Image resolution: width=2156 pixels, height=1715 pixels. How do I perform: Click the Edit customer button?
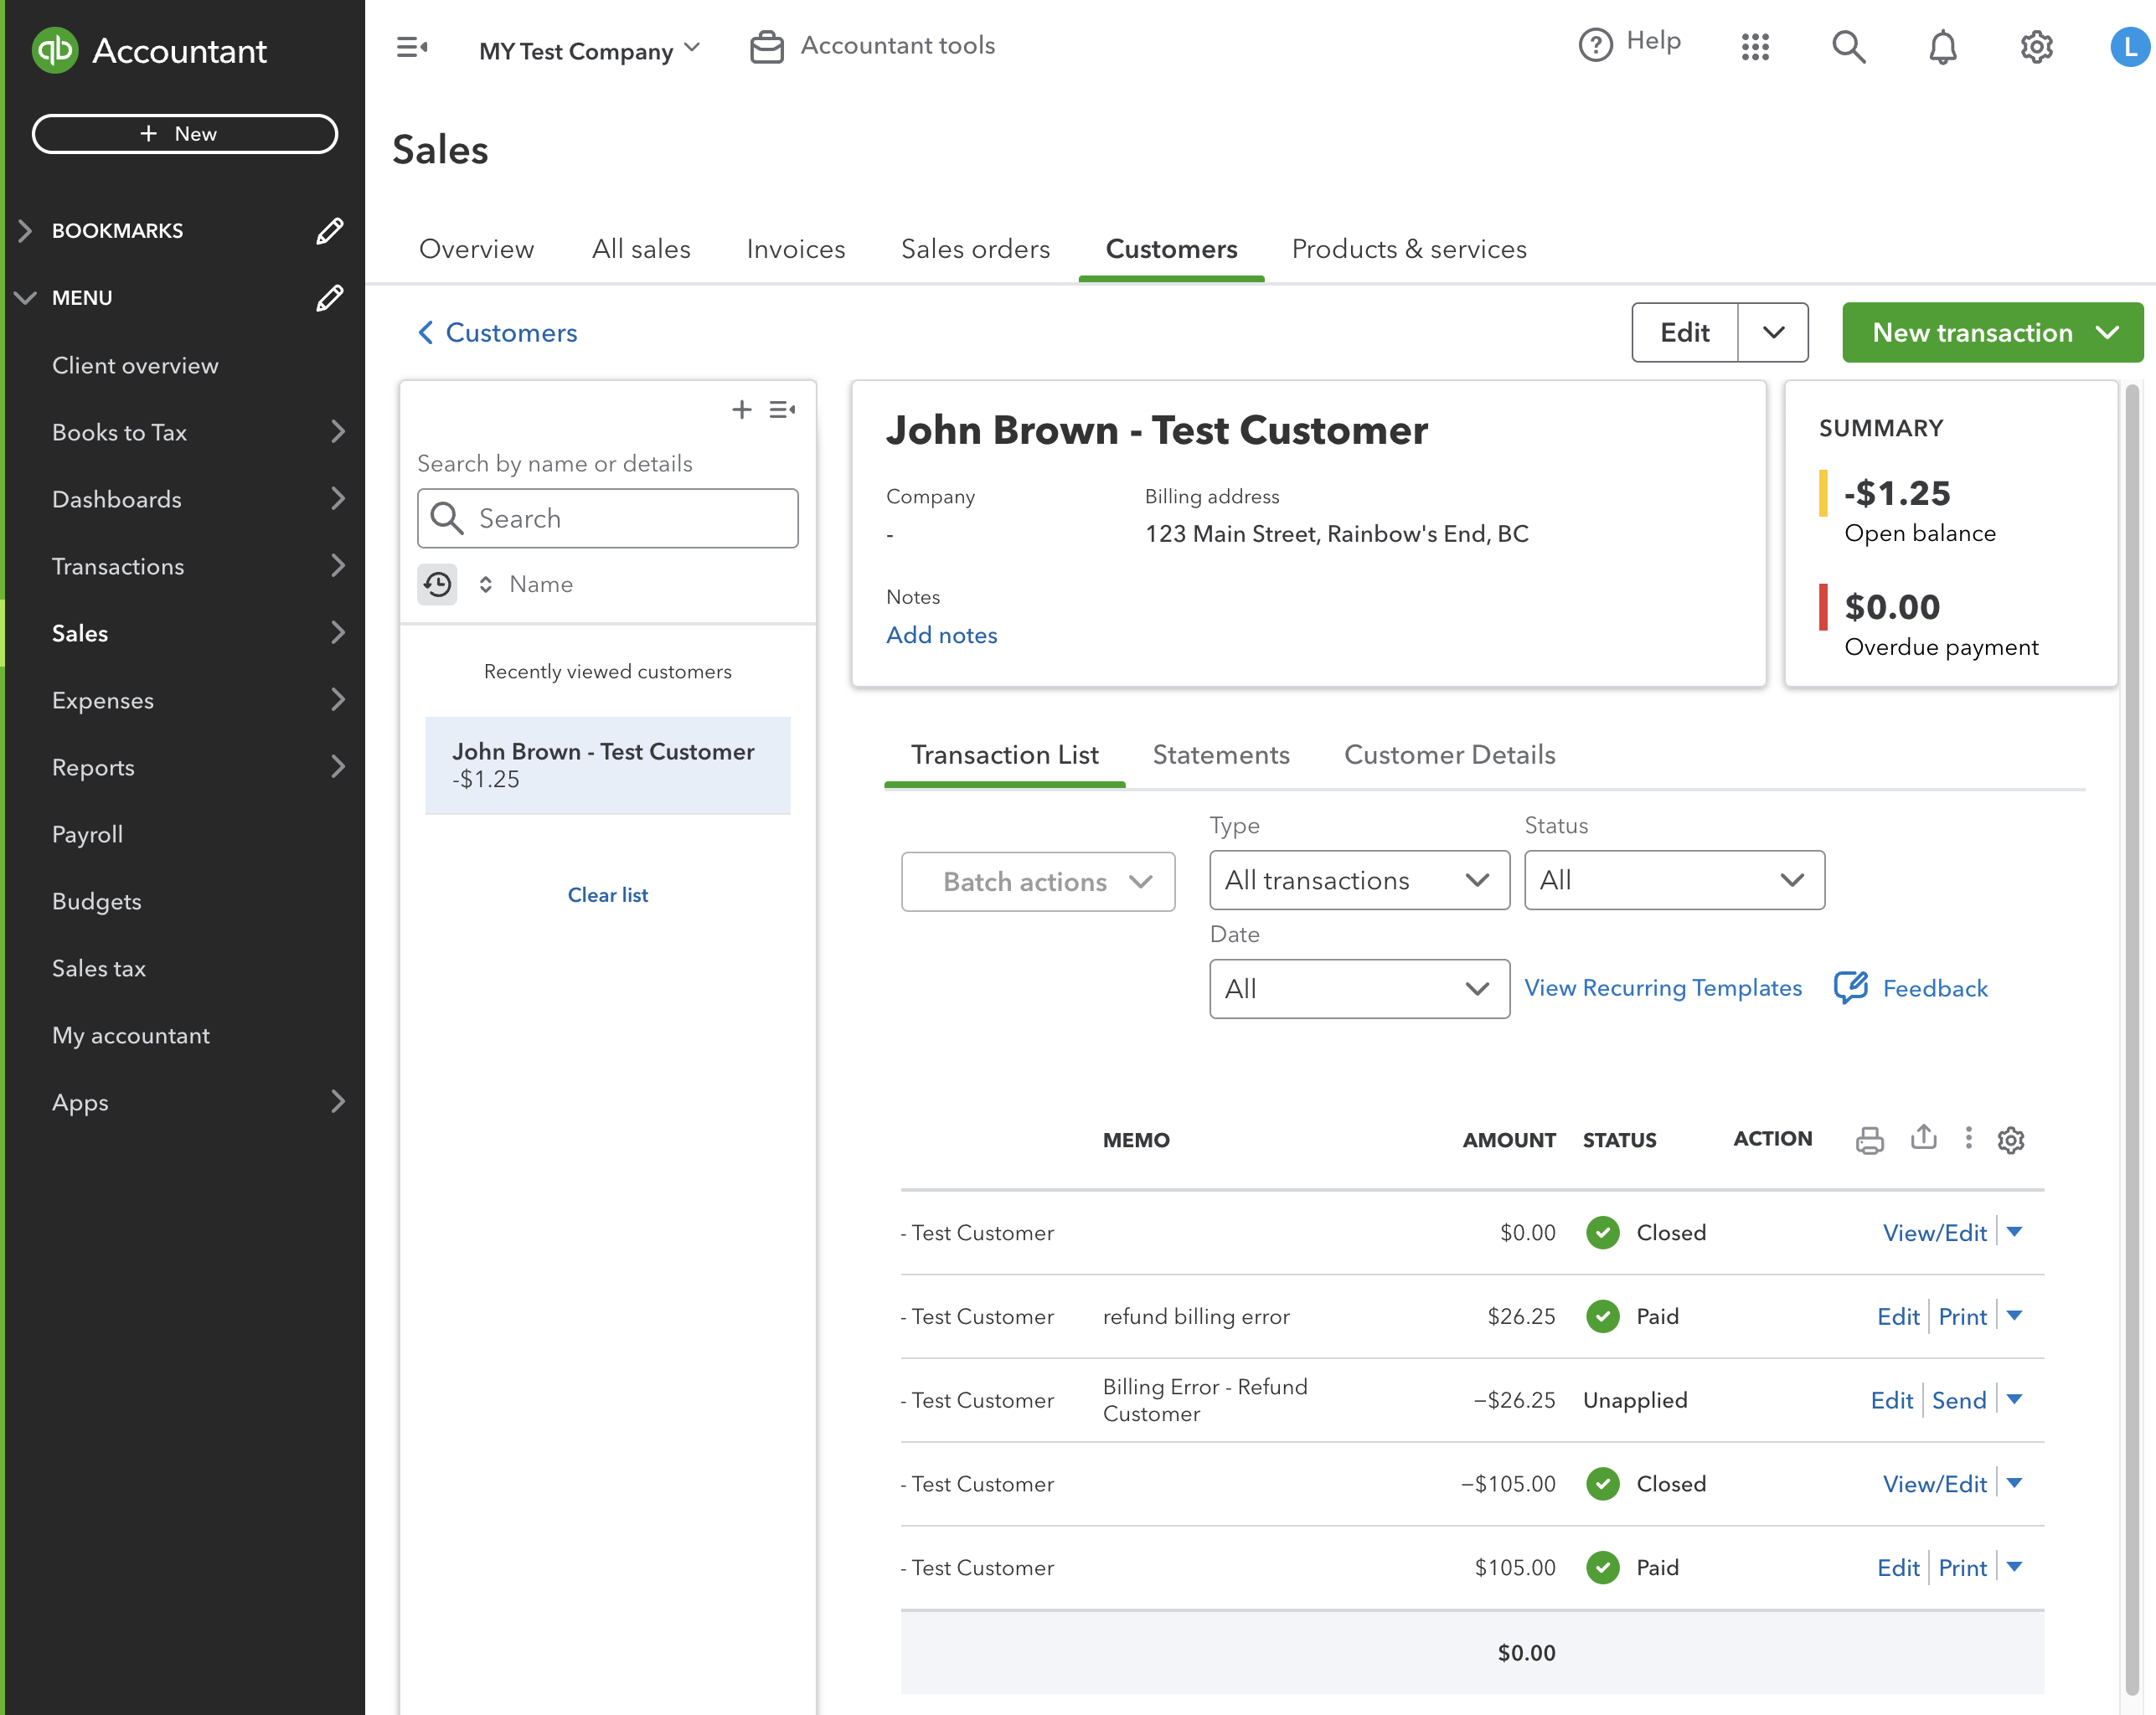coord(1685,333)
